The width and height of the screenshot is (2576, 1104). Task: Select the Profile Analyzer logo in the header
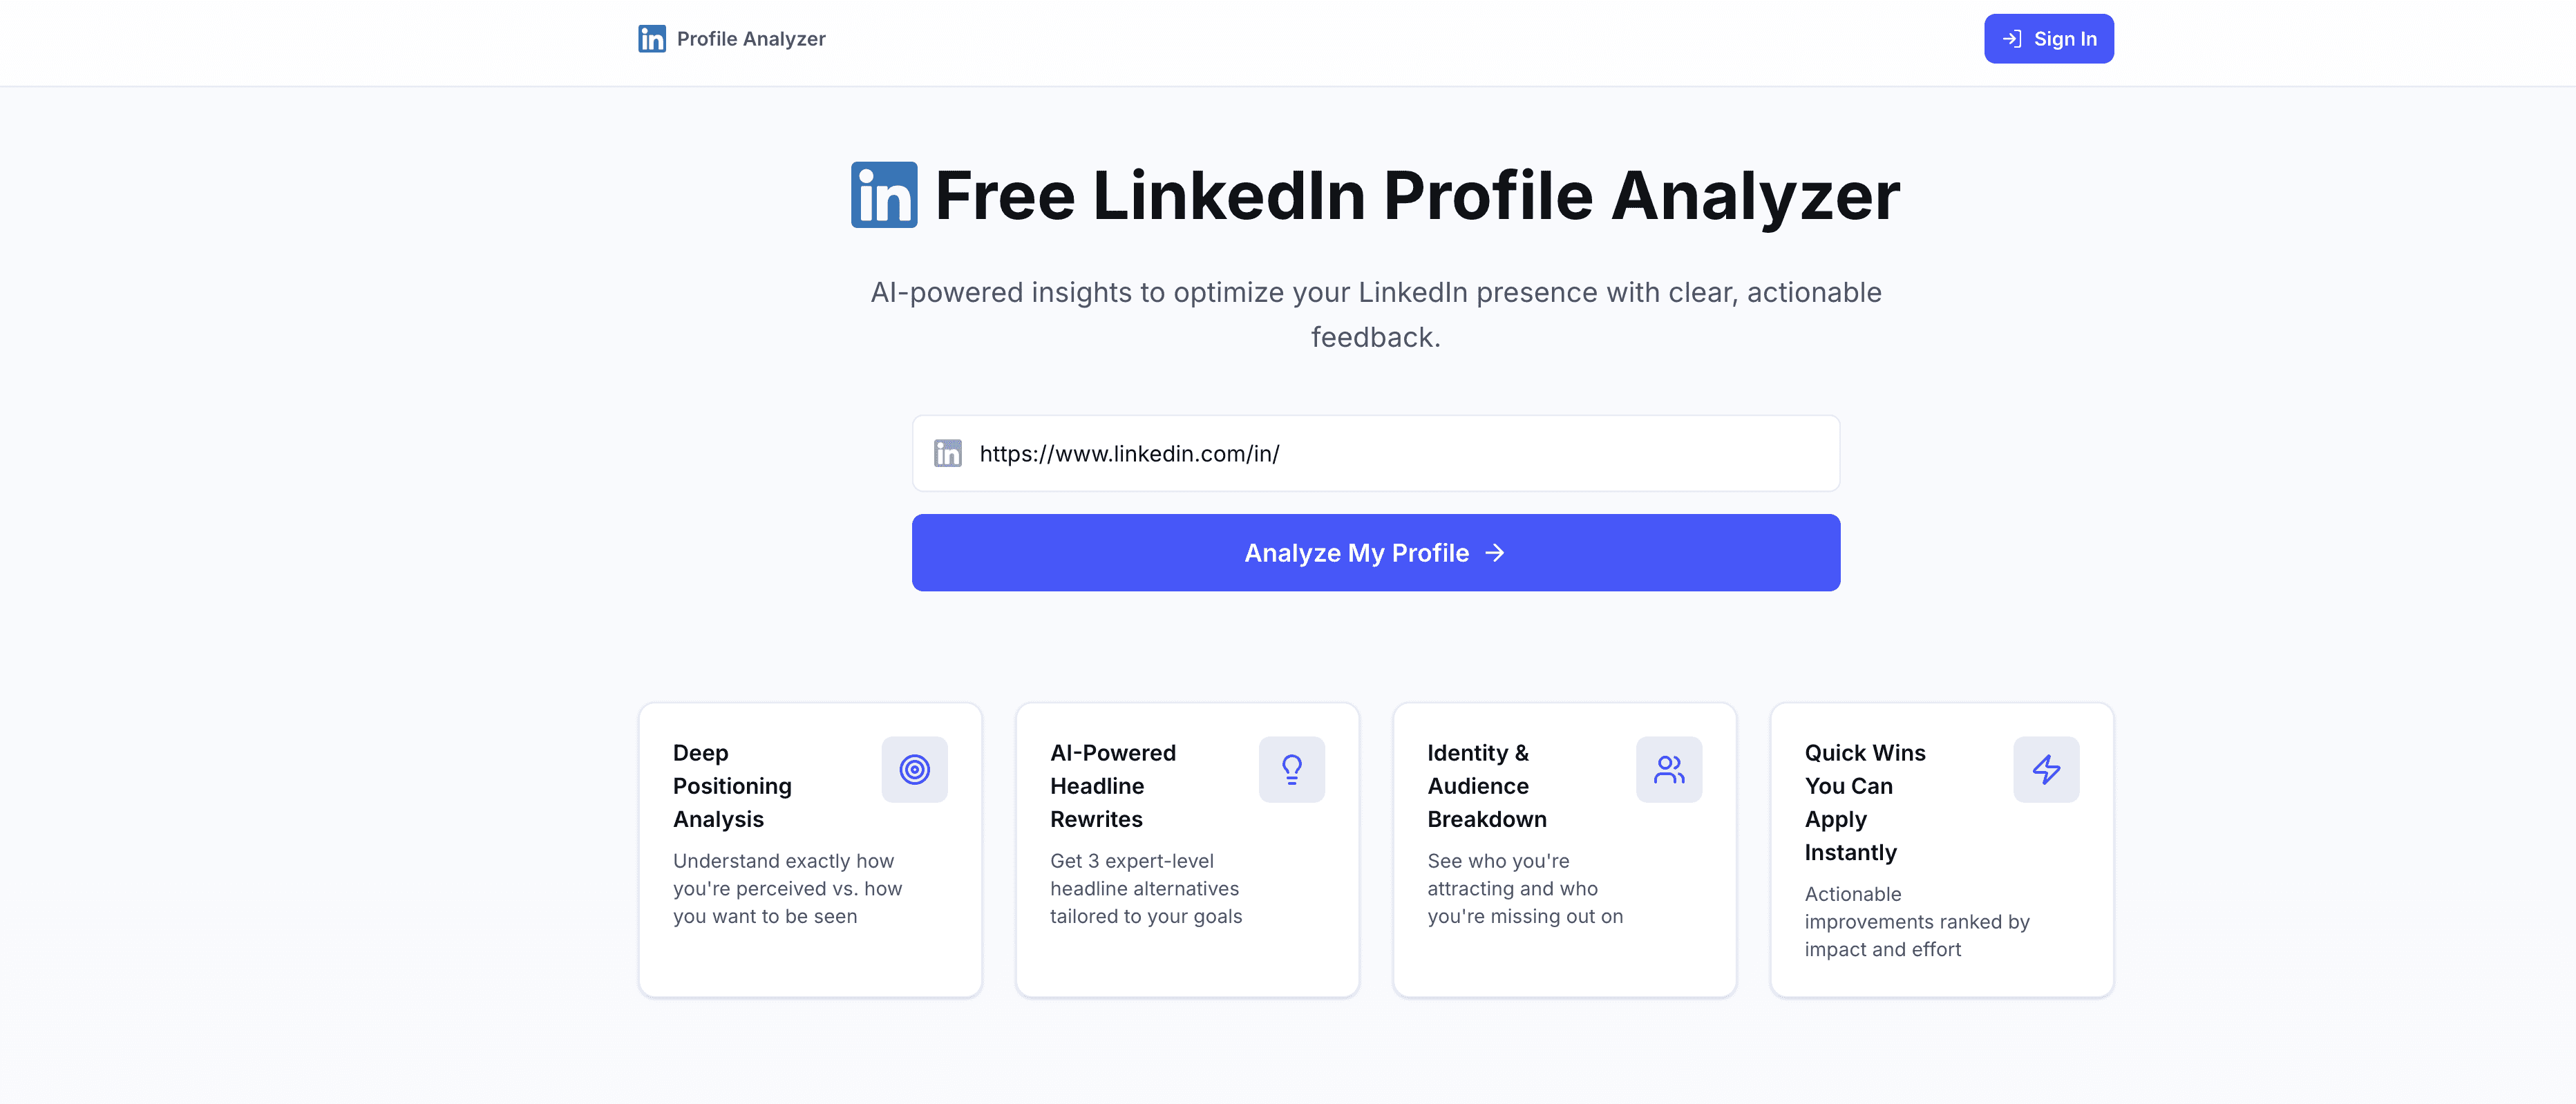coord(651,38)
